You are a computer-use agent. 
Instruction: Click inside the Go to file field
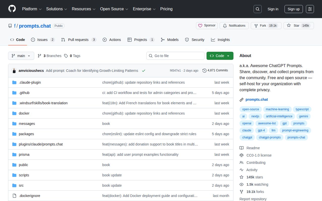pyautogui.click(x=175, y=56)
